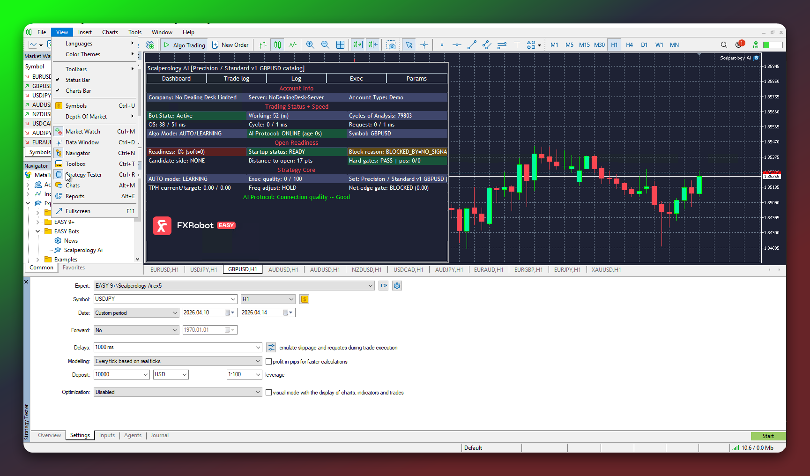Collapse the EASY Bots folder in Navigator

point(37,231)
